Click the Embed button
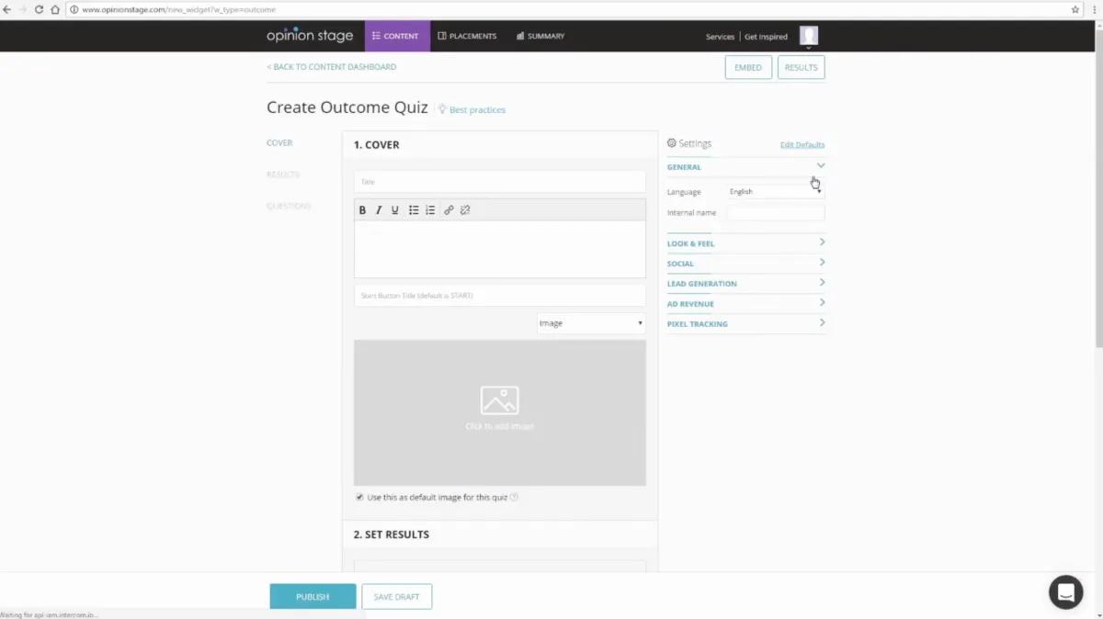Image resolution: width=1103 pixels, height=619 pixels. (748, 67)
